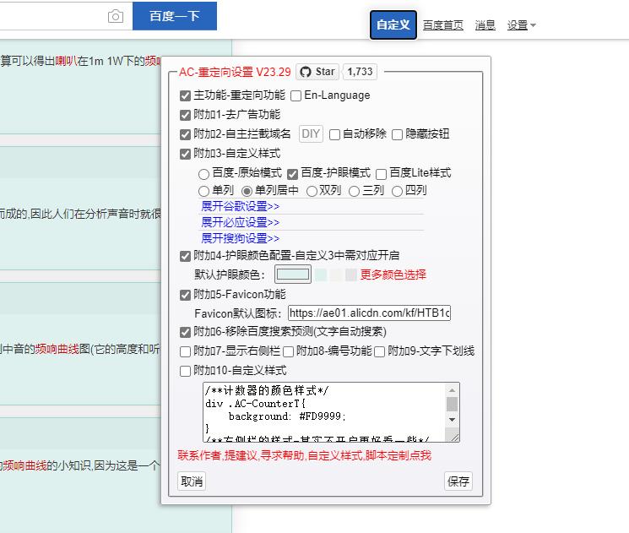Screen dimensions: 629x533
Task: Toggle 百度-护眼模式 checkbox
Action: coord(292,174)
